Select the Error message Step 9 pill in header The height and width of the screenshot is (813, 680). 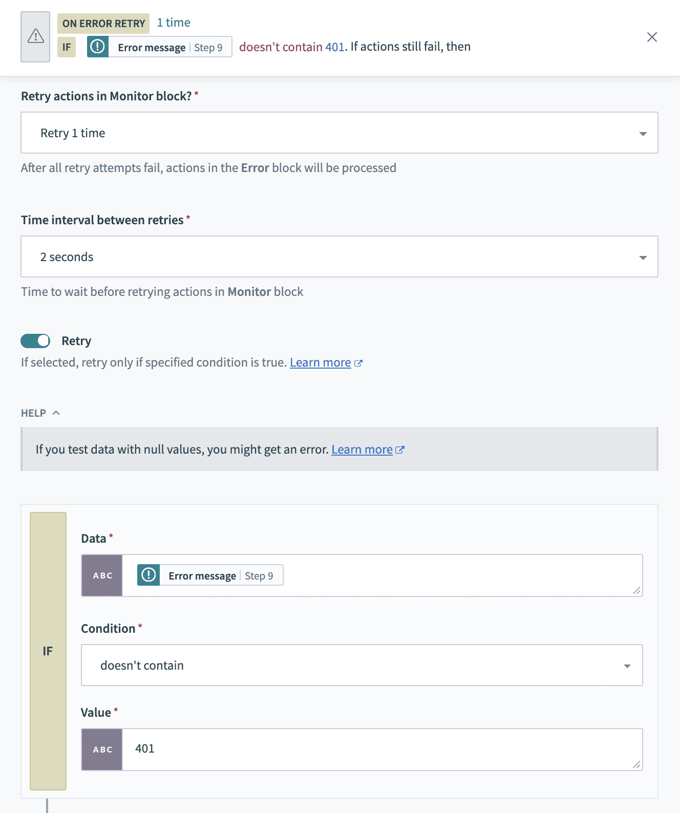coord(169,47)
